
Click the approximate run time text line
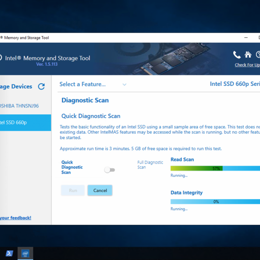(x=140, y=148)
